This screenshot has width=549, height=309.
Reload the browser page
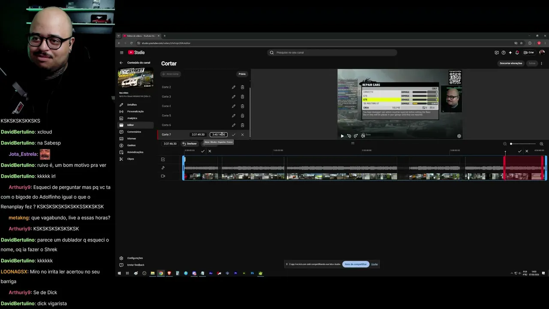coord(131,43)
